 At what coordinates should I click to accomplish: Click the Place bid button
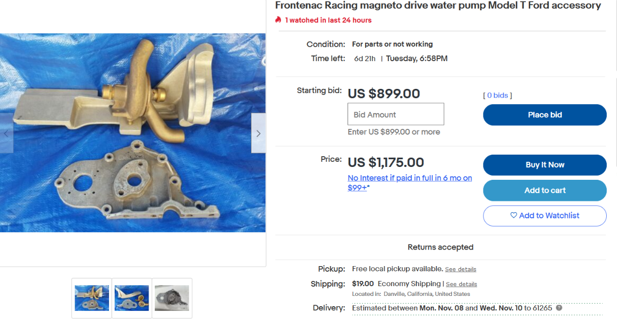coord(545,115)
